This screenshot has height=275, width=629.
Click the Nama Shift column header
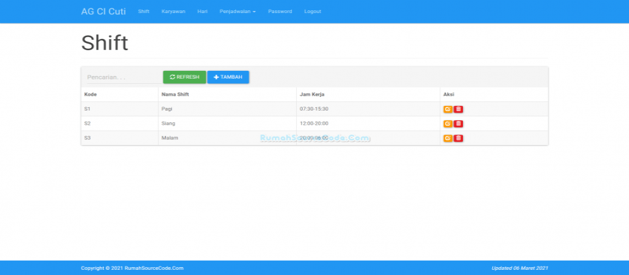click(x=175, y=95)
